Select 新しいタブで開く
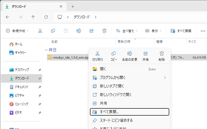Screen dimensions: 207x129 [130, 86]
